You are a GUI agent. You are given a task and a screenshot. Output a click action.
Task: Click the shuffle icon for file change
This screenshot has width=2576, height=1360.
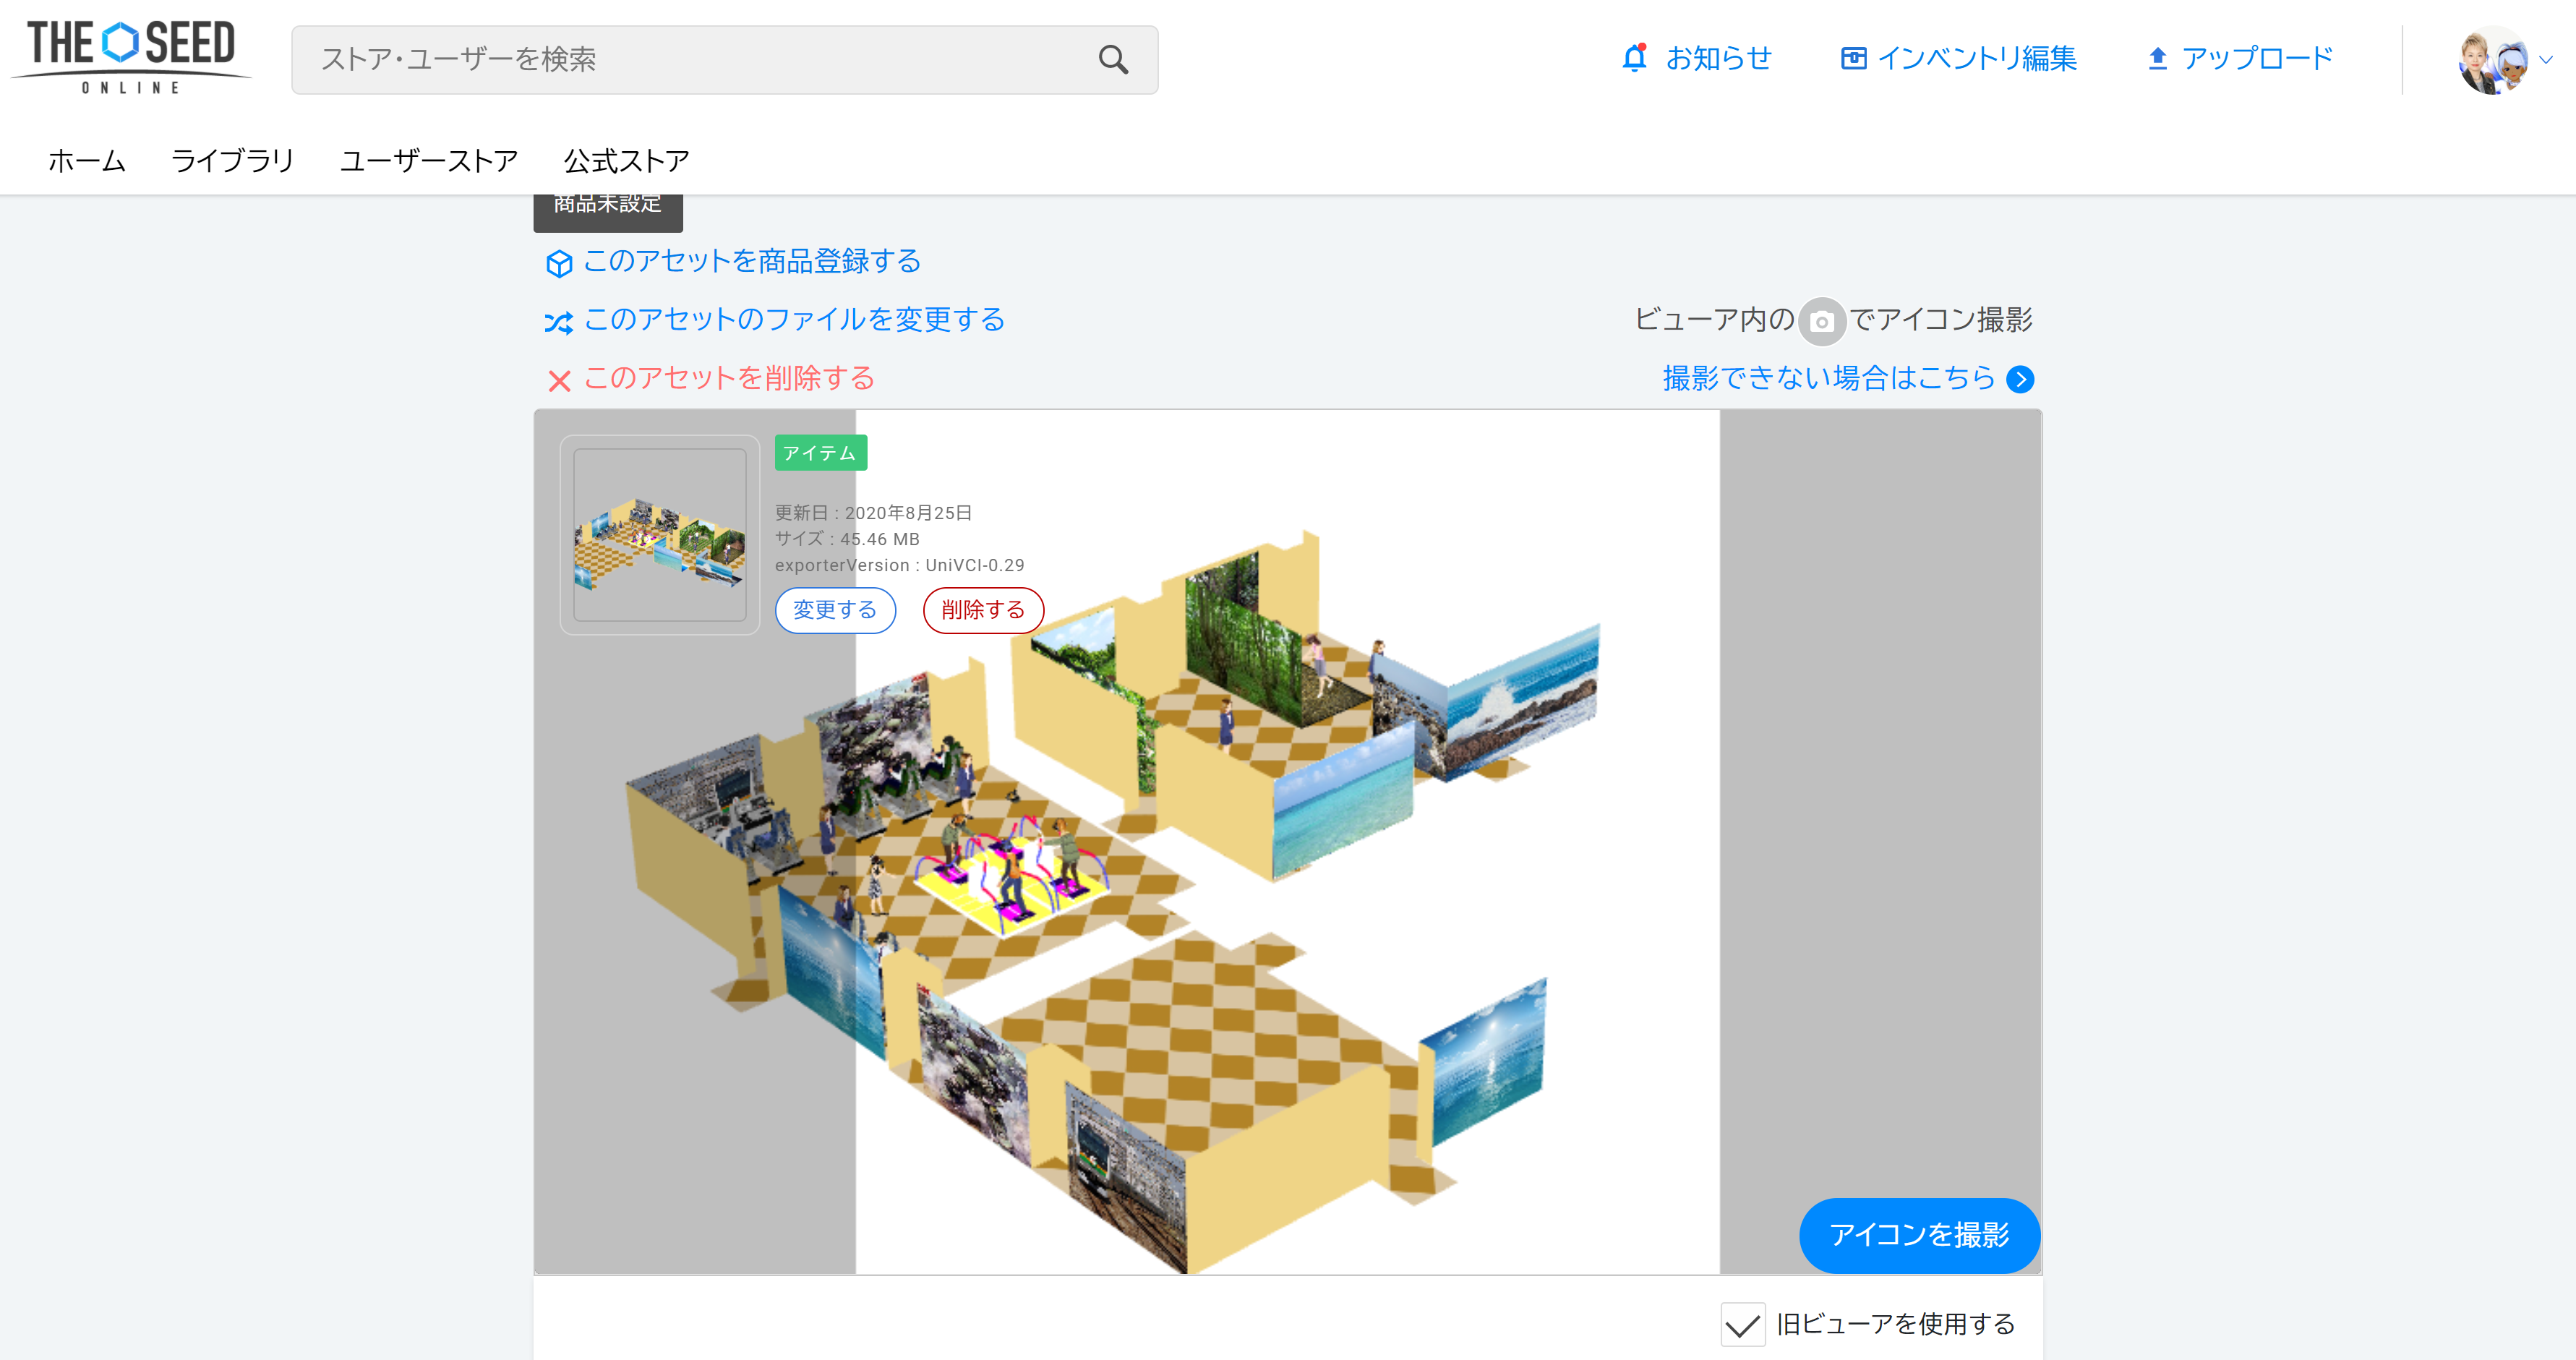click(559, 322)
